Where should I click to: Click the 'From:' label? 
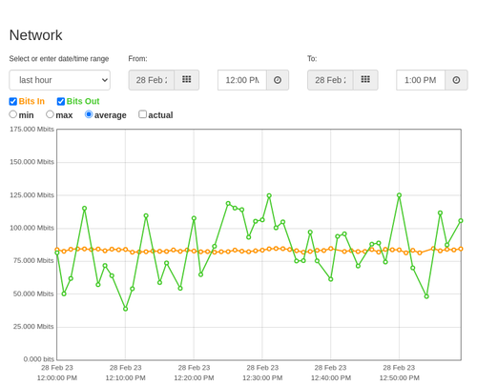tap(137, 59)
